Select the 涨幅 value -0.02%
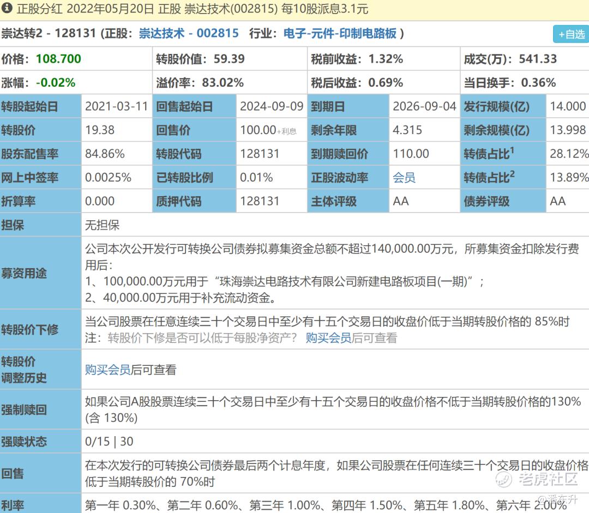 56,82
